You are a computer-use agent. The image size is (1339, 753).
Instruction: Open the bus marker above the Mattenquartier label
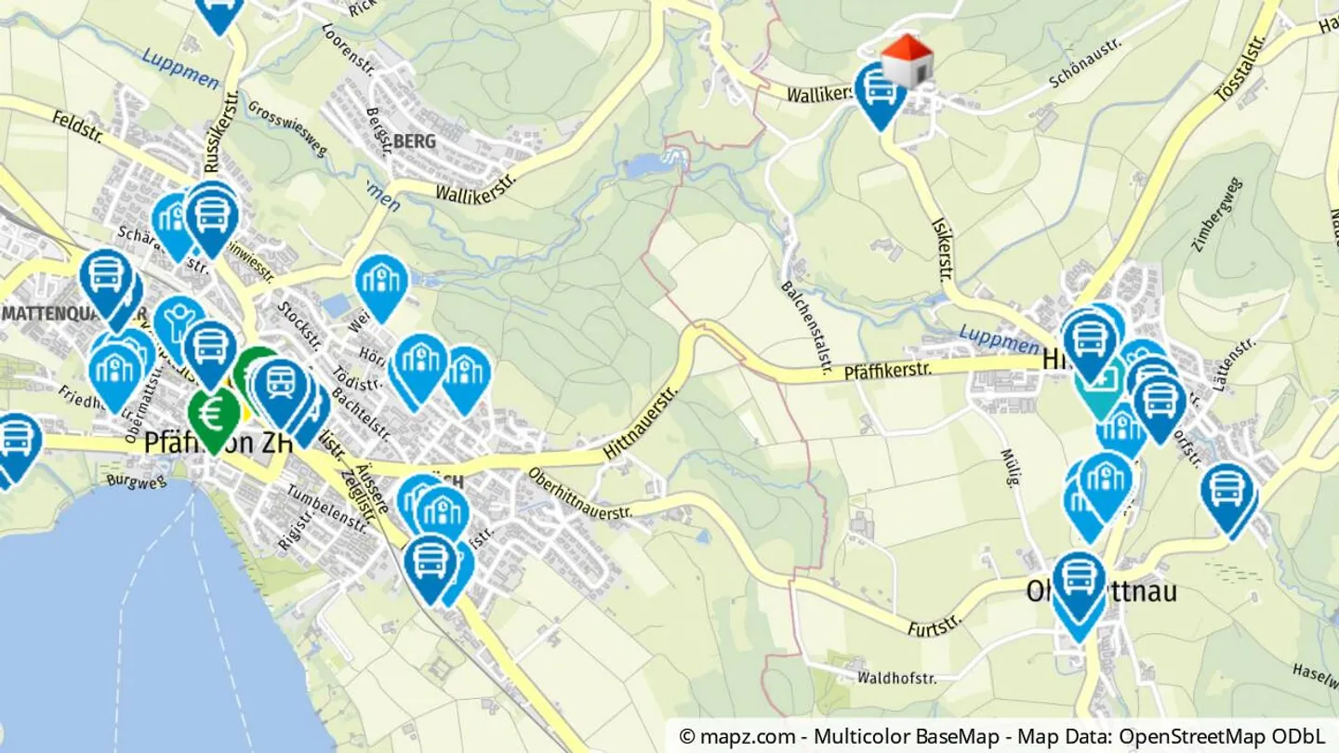point(106,280)
